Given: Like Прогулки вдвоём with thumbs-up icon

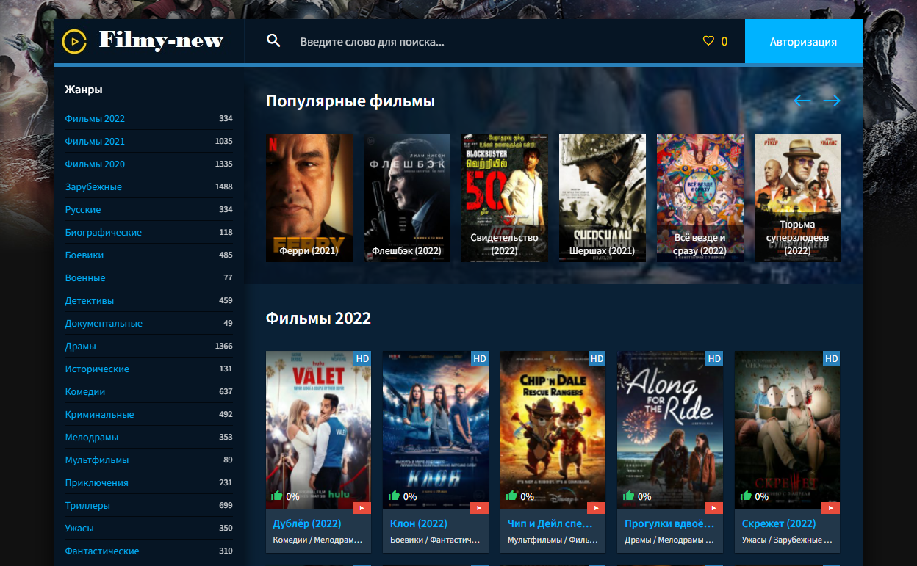Looking at the screenshot, I should tap(629, 496).
